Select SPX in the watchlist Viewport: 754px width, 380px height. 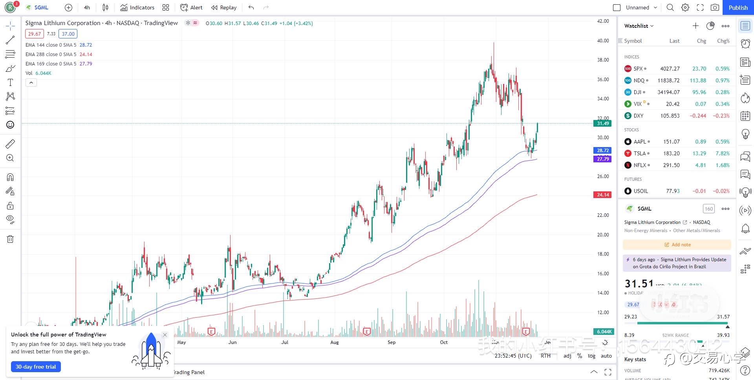pos(677,69)
